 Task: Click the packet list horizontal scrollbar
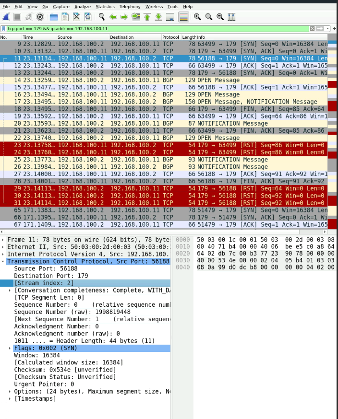coord(164,232)
